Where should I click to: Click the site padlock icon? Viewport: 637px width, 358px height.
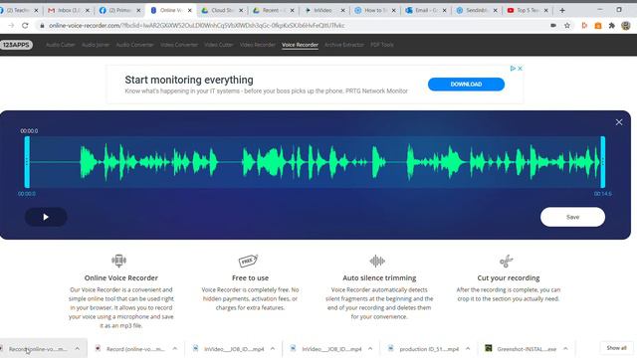pyautogui.click(x=42, y=25)
